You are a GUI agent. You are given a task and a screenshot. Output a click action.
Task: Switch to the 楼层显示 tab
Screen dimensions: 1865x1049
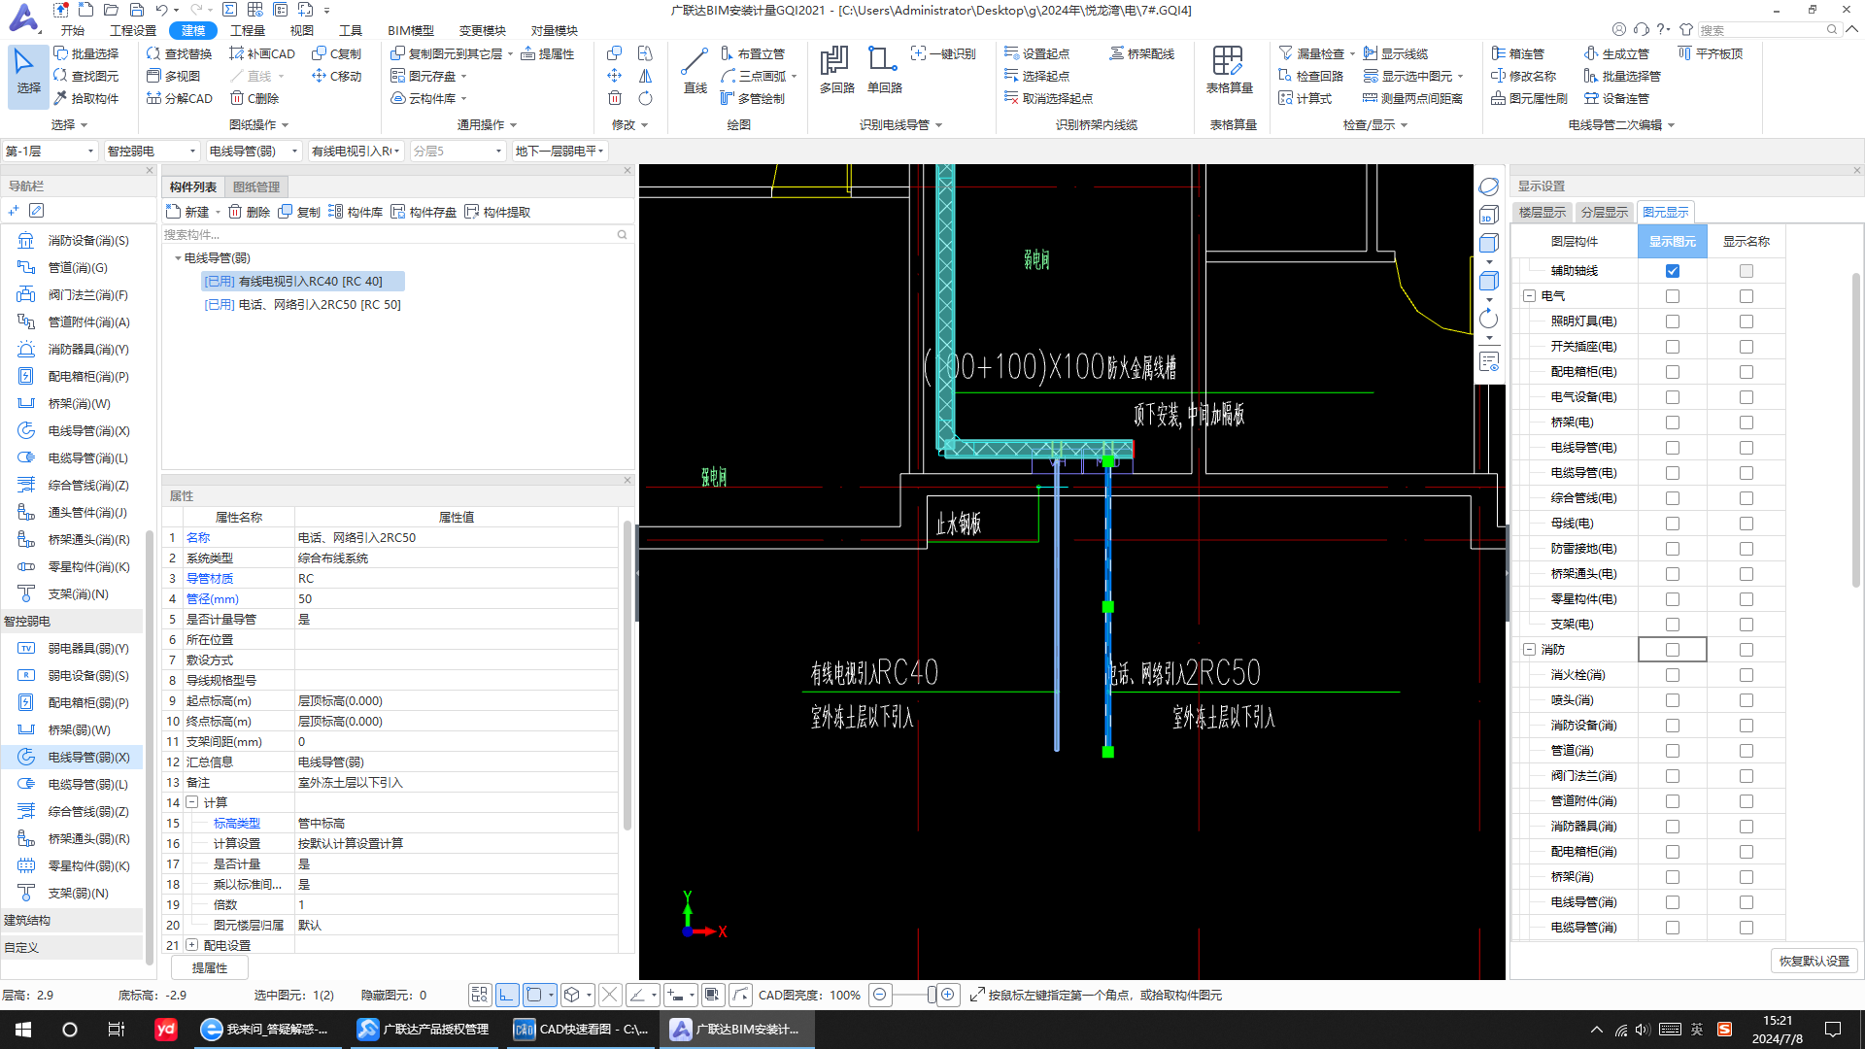click(1543, 212)
